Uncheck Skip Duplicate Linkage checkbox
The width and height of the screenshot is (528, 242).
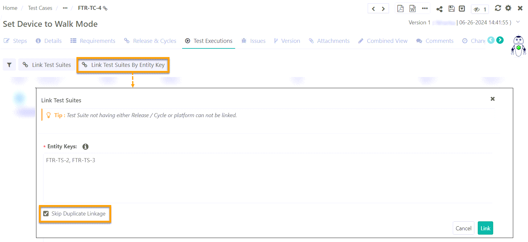coord(46,214)
